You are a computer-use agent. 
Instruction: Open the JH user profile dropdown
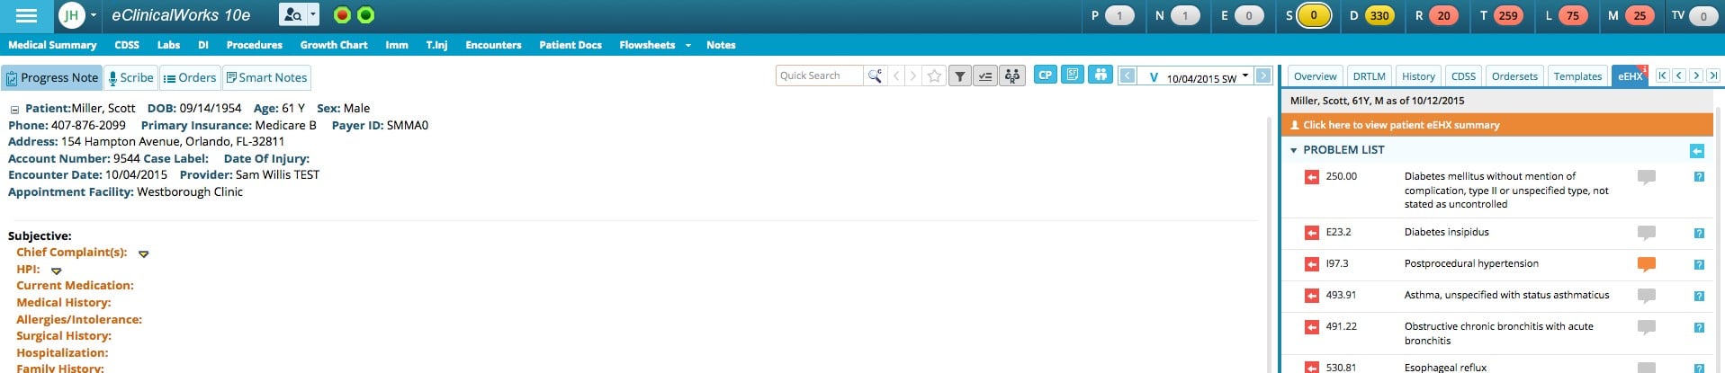[77, 15]
